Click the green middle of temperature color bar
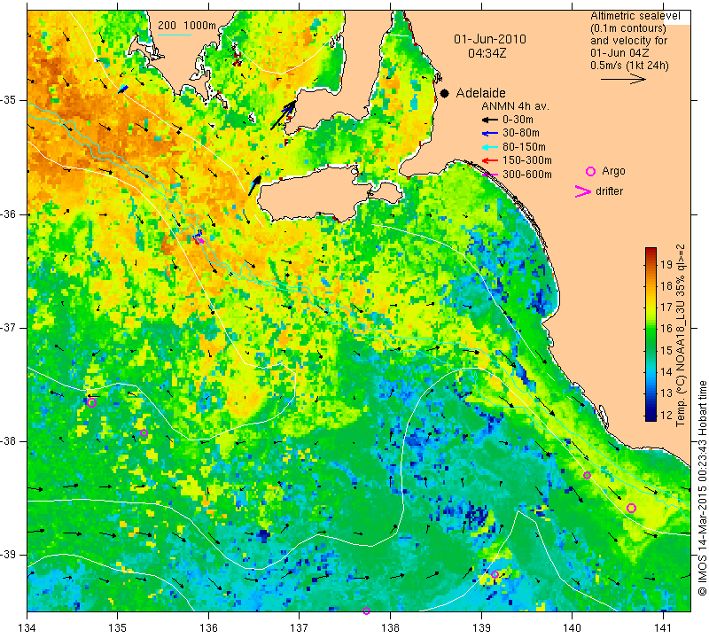The image size is (709, 638). click(x=651, y=335)
